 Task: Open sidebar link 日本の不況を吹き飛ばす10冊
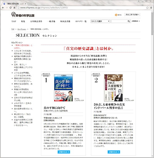pyautogui.click(x=23, y=99)
